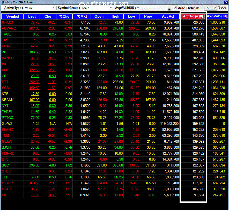The image size is (229, 210).
Task: Select the HMPRO symbol
Action: [8, 154]
